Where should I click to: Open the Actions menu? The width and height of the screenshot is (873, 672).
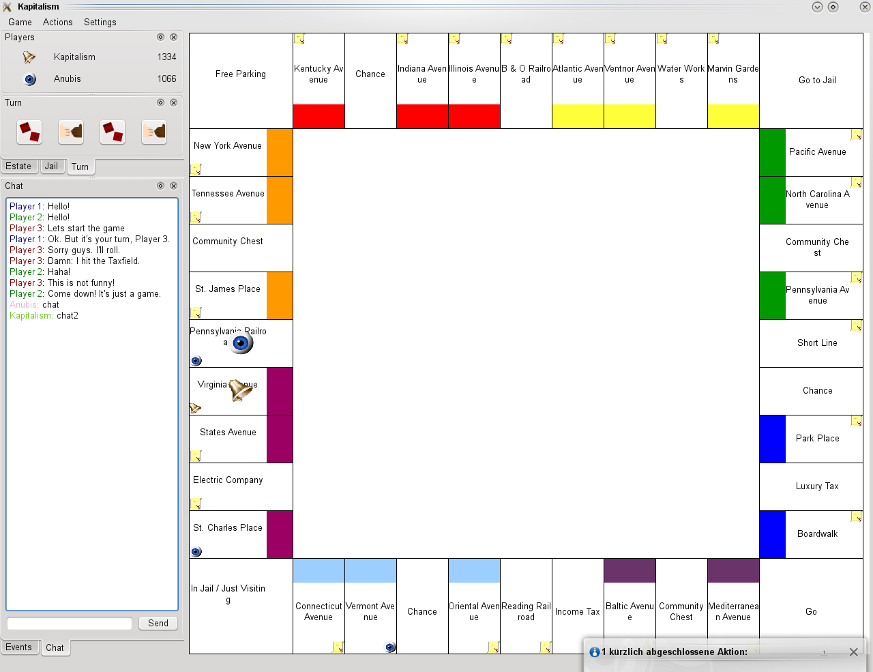(x=58, y=23)
